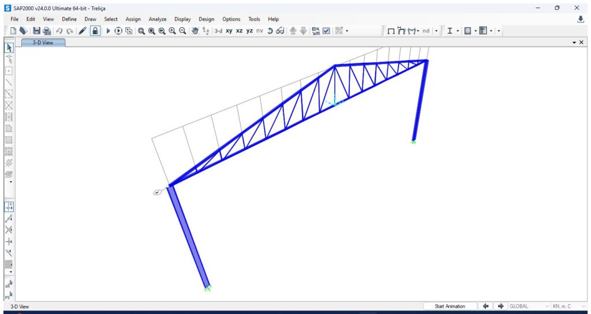Click the Show Undeformed Shape icon
Image resolution: width=591 pixels, height=314 pixels.
coord(391,31)
